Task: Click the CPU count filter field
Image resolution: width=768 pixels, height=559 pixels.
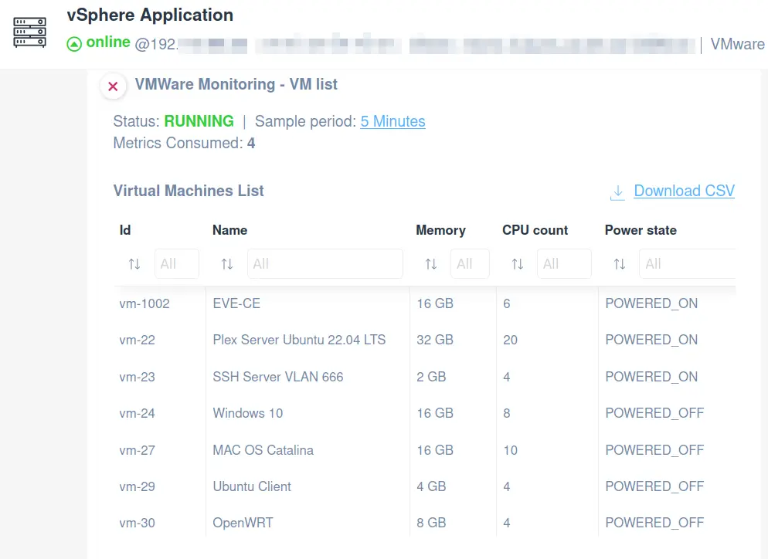Action: point(564,263)
